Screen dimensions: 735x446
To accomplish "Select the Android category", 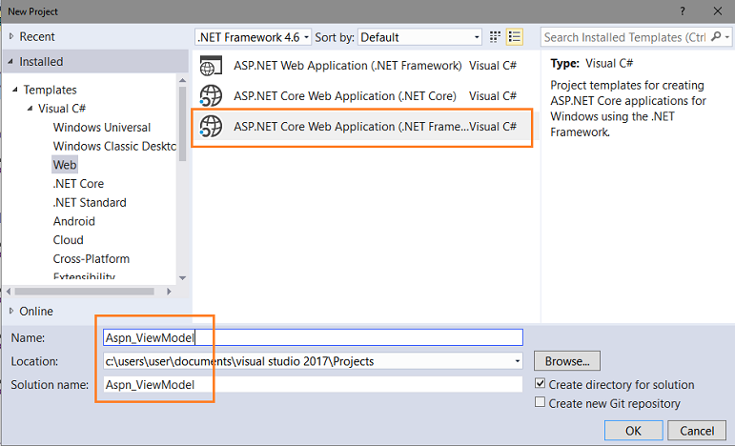I will coord(74,221).
